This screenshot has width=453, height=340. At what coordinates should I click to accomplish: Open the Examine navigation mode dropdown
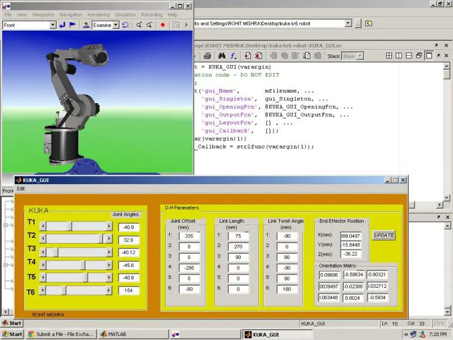(x=116, y=25)
